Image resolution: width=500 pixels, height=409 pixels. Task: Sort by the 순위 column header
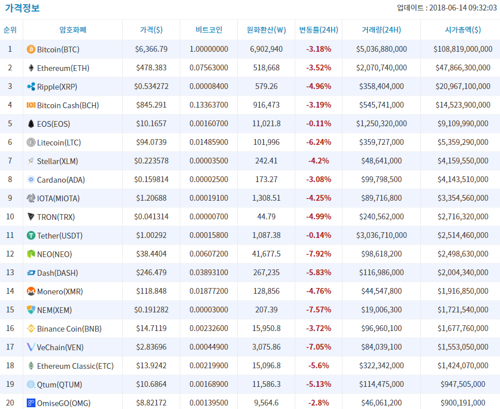(x=10, y=30)
